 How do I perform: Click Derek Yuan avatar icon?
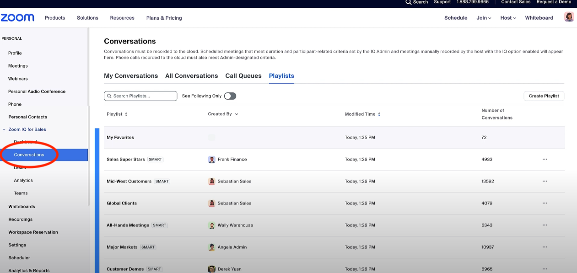point(211,269)
